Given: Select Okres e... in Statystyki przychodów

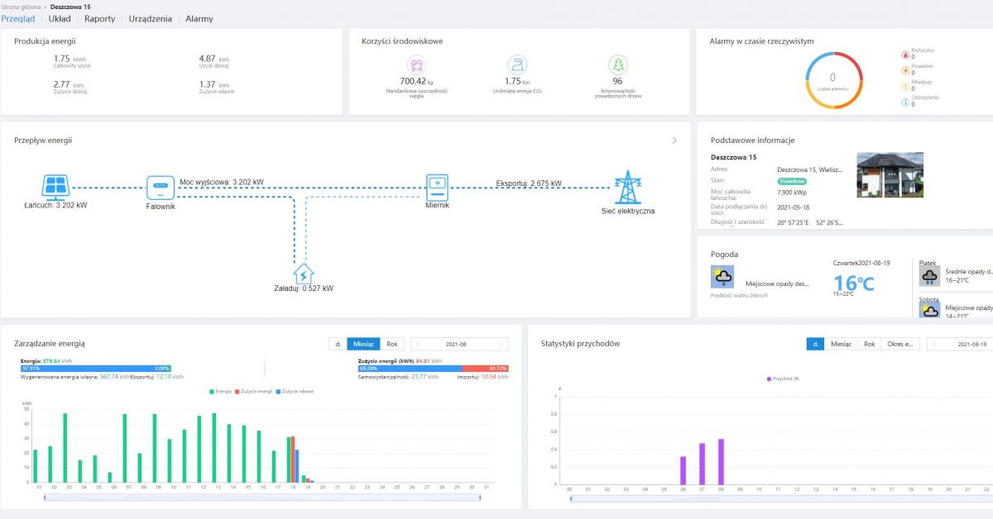Looking at the screenshot, I should (x=899, y=344).
